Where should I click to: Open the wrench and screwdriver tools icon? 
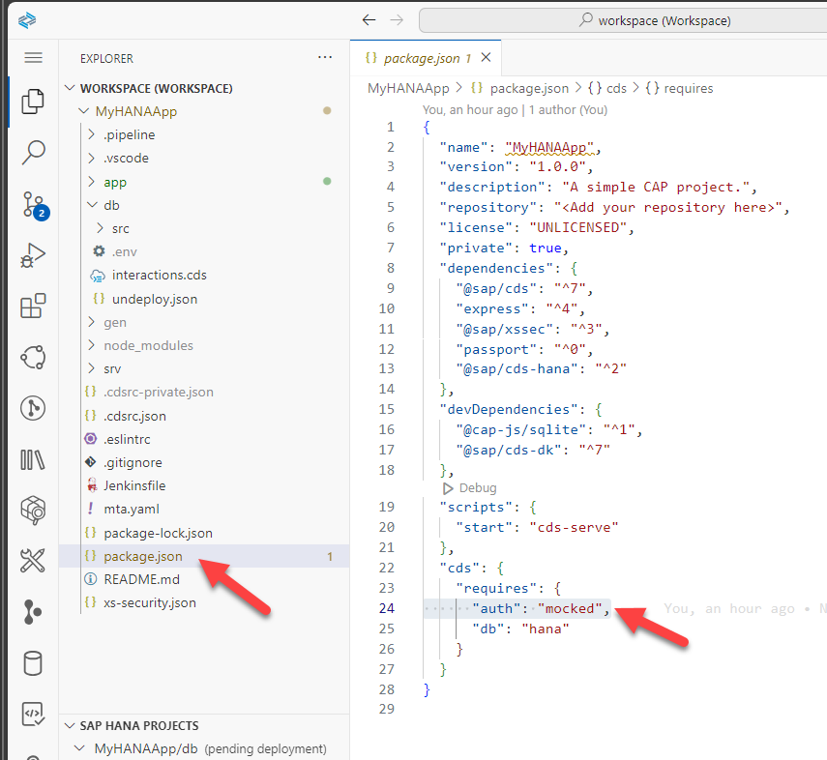pos(33,561)
